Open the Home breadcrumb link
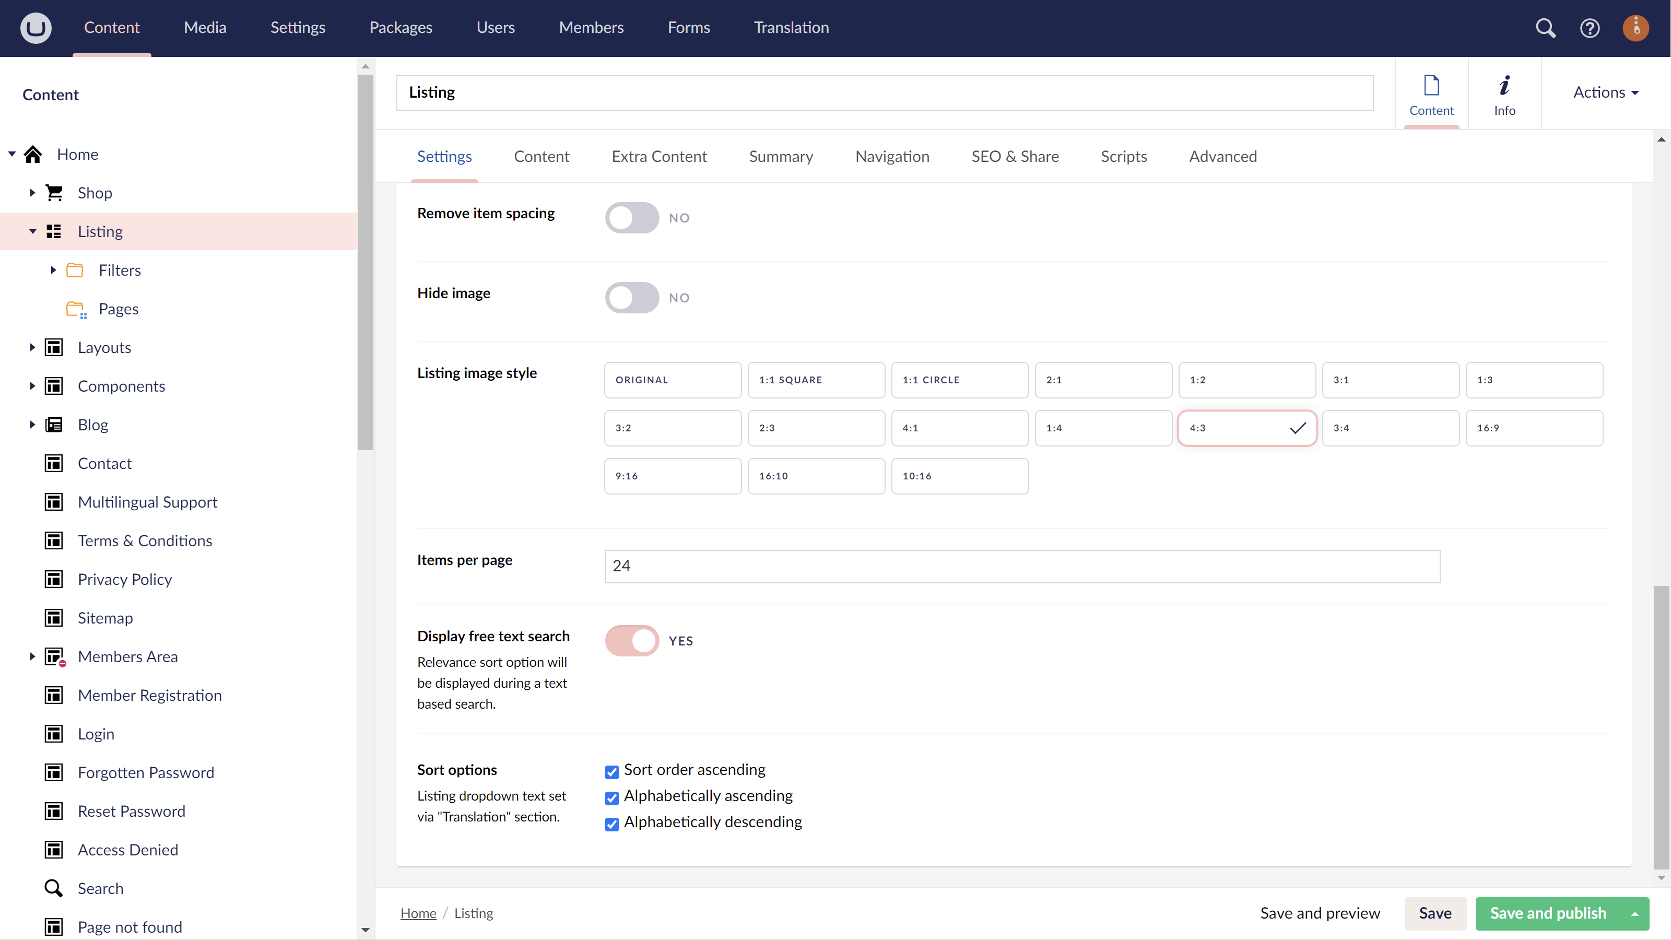 418,913
